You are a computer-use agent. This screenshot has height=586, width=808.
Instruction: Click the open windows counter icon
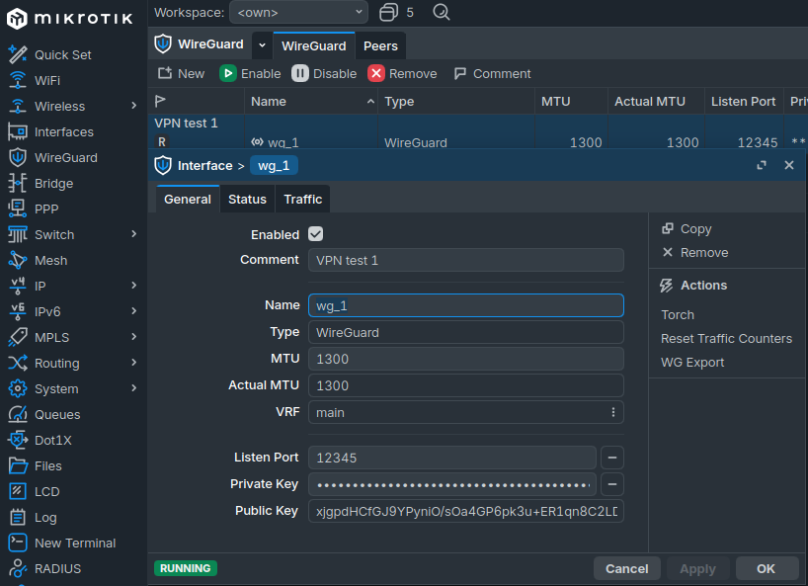pos(388,12)
